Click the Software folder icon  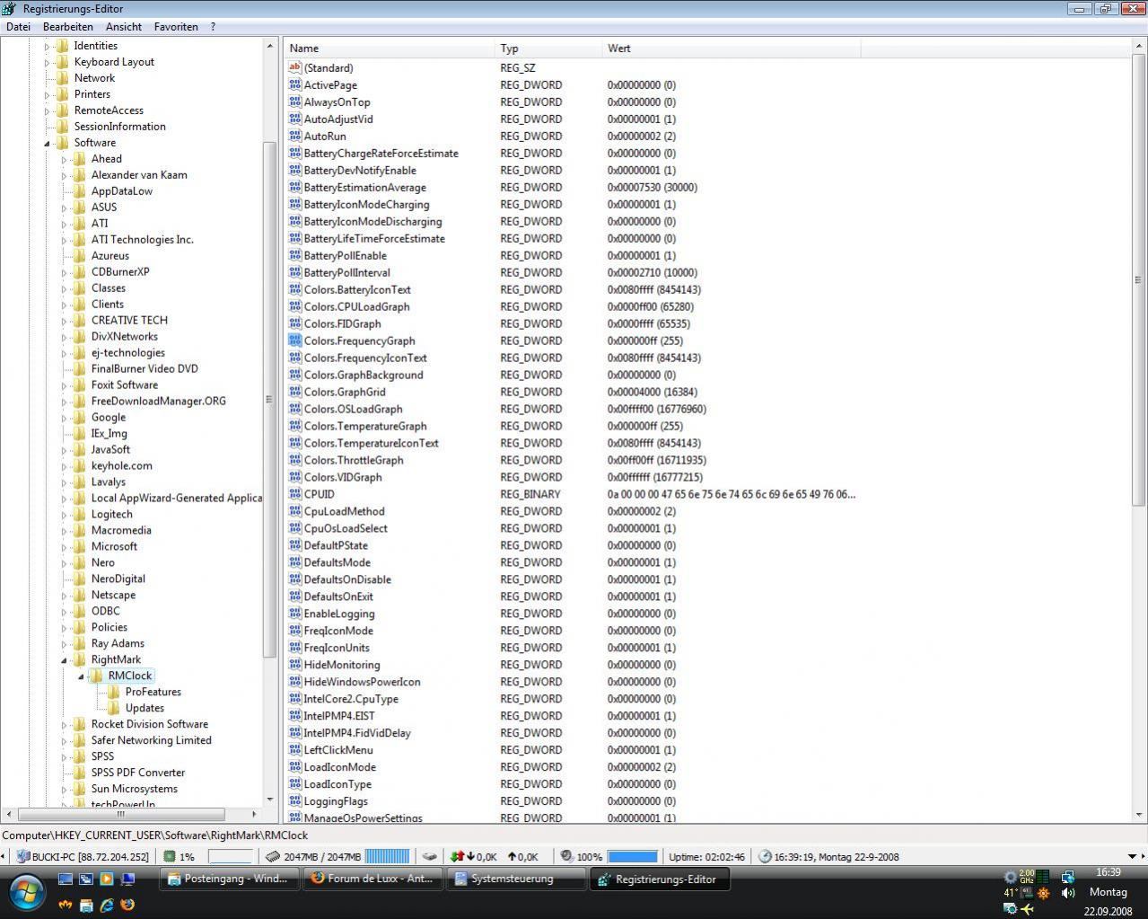[63, 142]
